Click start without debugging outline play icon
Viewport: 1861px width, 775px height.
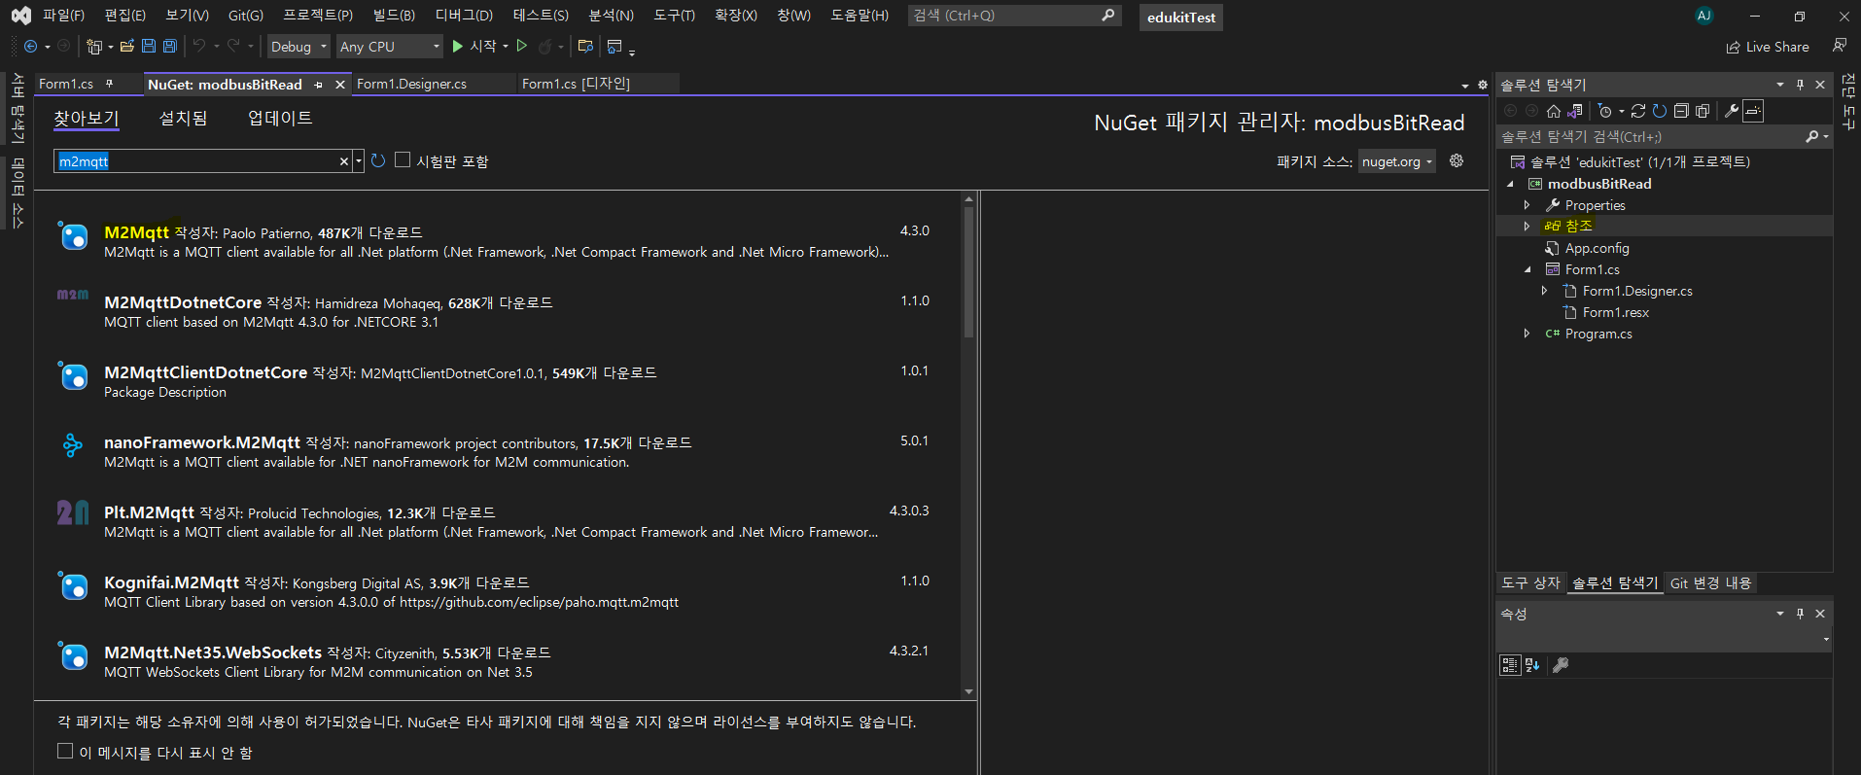(x=522, y=47)
